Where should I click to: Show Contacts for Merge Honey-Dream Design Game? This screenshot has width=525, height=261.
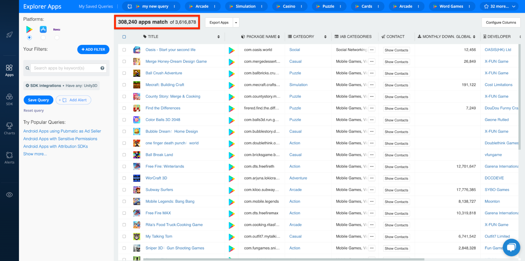[396, 62]
